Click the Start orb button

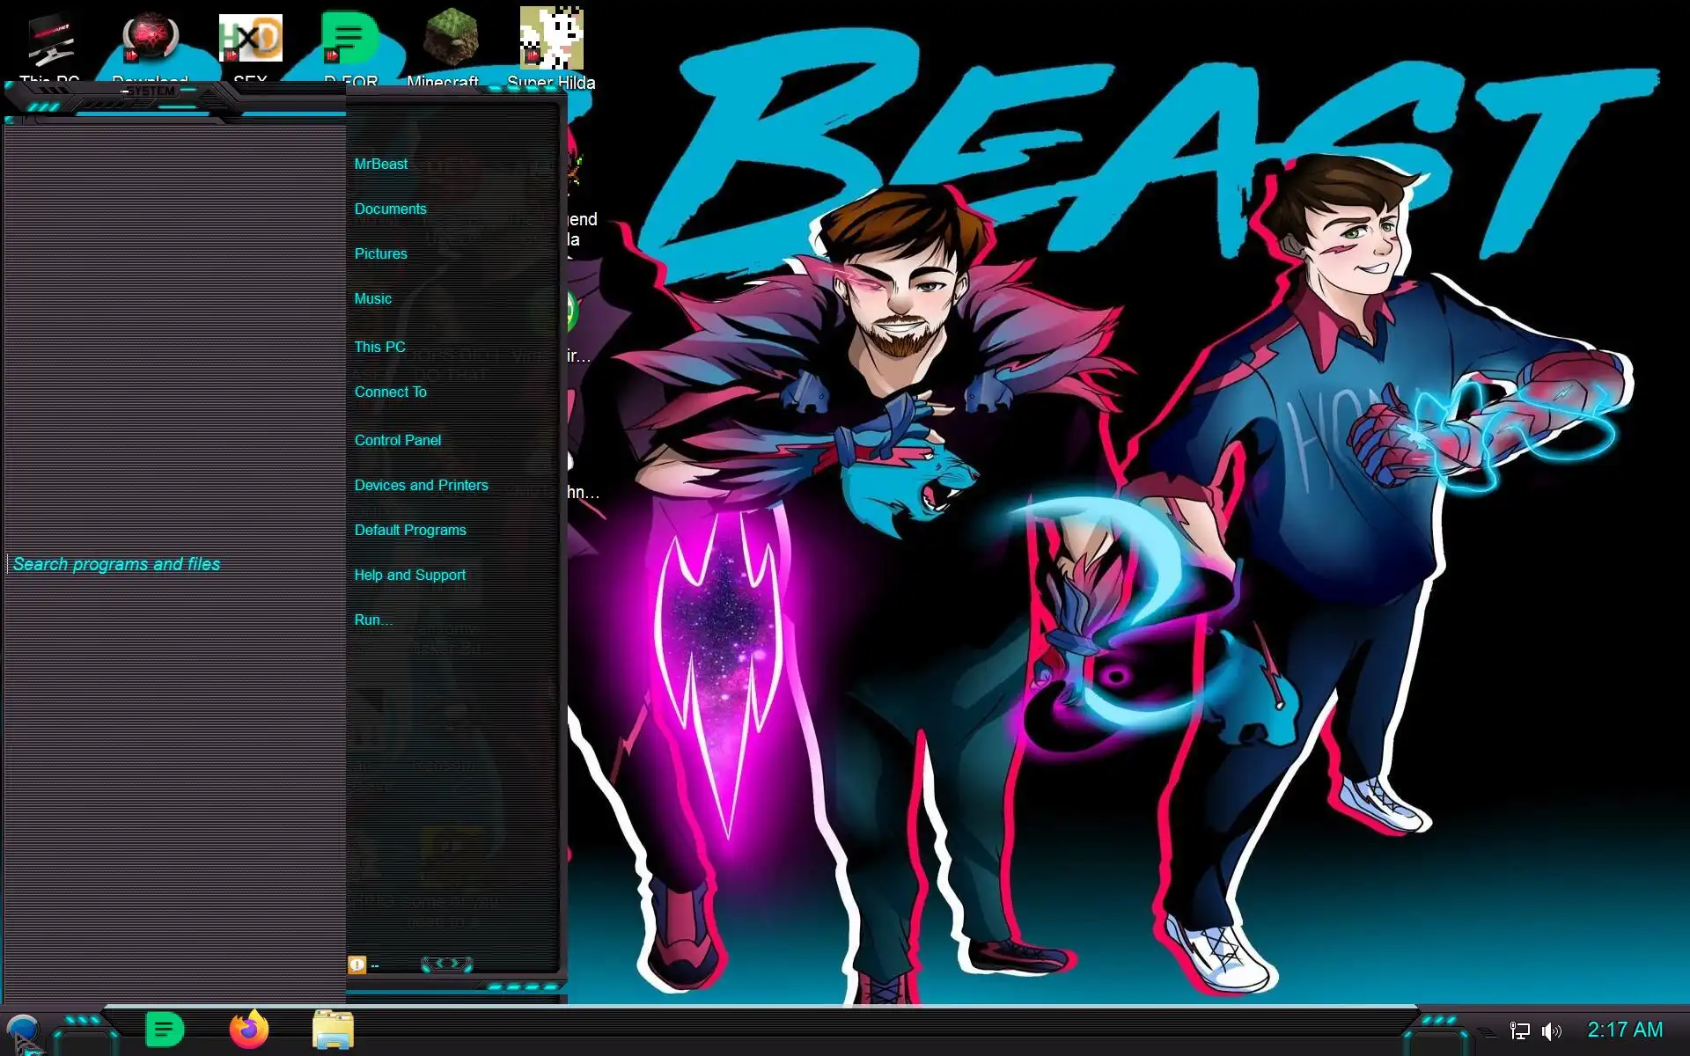click(23, 1031)
